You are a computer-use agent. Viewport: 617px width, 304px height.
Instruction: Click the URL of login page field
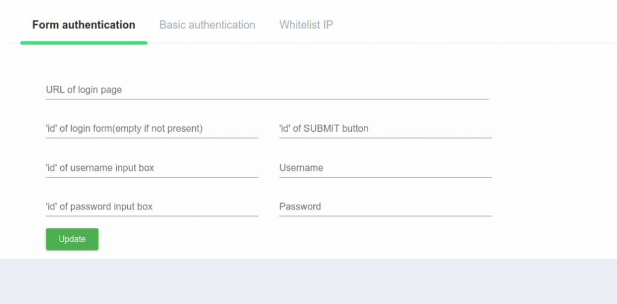tap(268, 90)
